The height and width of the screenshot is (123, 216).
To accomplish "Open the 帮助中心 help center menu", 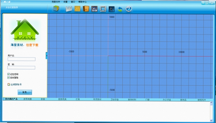I will [x=83, y=2].
